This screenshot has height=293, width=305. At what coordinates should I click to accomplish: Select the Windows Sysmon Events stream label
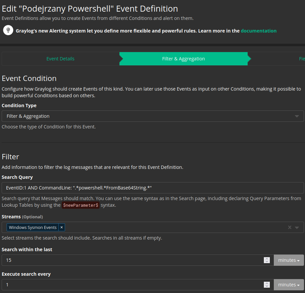(32, 227)
